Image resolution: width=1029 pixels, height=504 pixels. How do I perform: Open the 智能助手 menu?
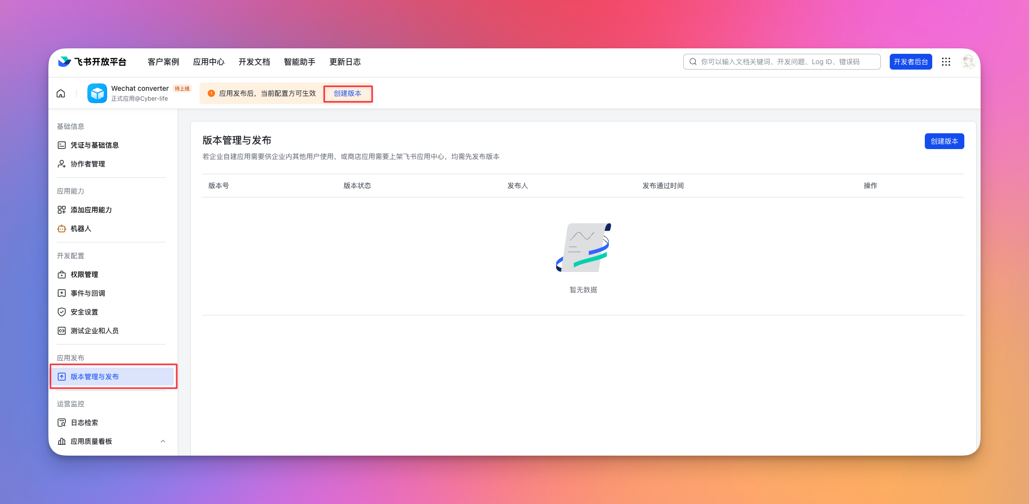[x=300, y=62]
